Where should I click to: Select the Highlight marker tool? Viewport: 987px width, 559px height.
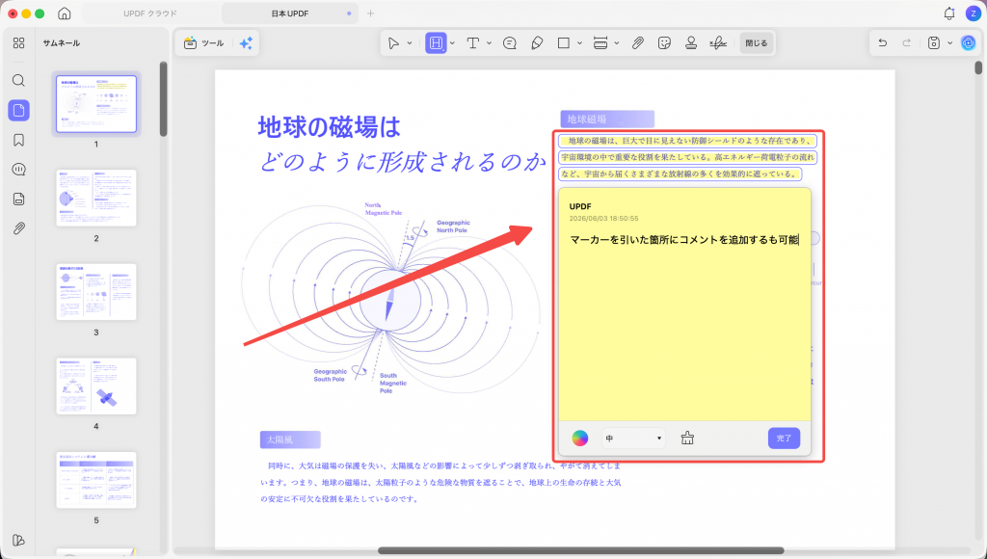pyautogui.click(x=436, y=42)
